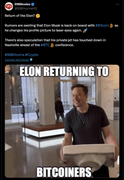
Task: Open the 99Bitcoins profile avatar
Action: [x=9, y=6]
